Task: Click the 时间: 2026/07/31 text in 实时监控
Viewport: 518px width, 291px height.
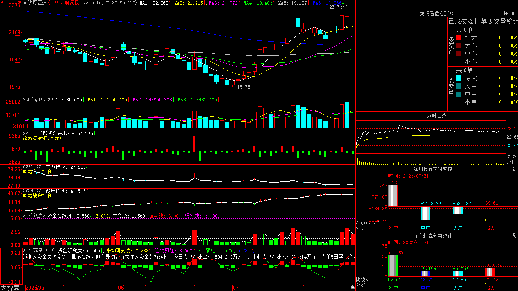Action: 408,176
